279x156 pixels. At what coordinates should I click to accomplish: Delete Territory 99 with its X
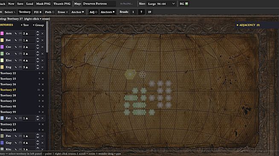tap(43, 112)
